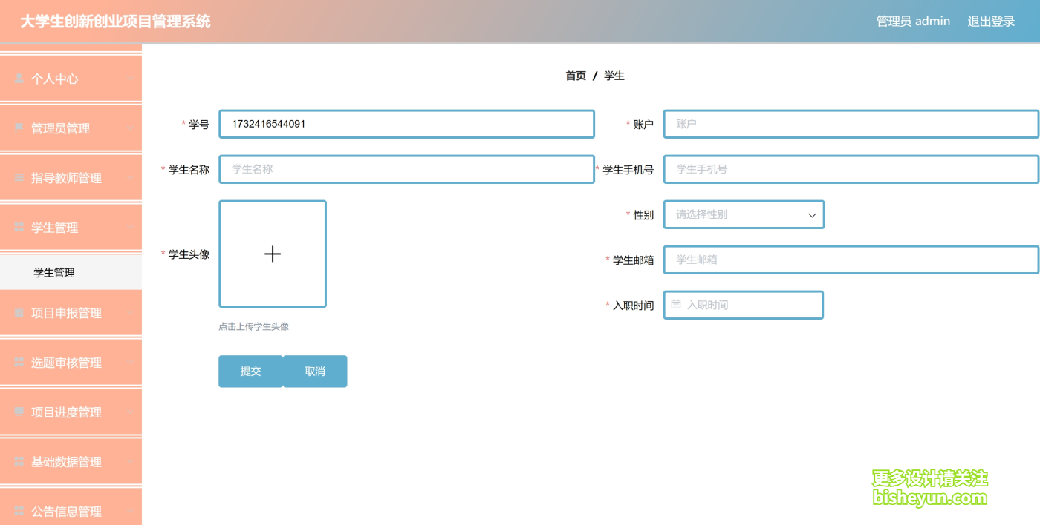Expand the 基础数据管理 menu chevron

129,462
